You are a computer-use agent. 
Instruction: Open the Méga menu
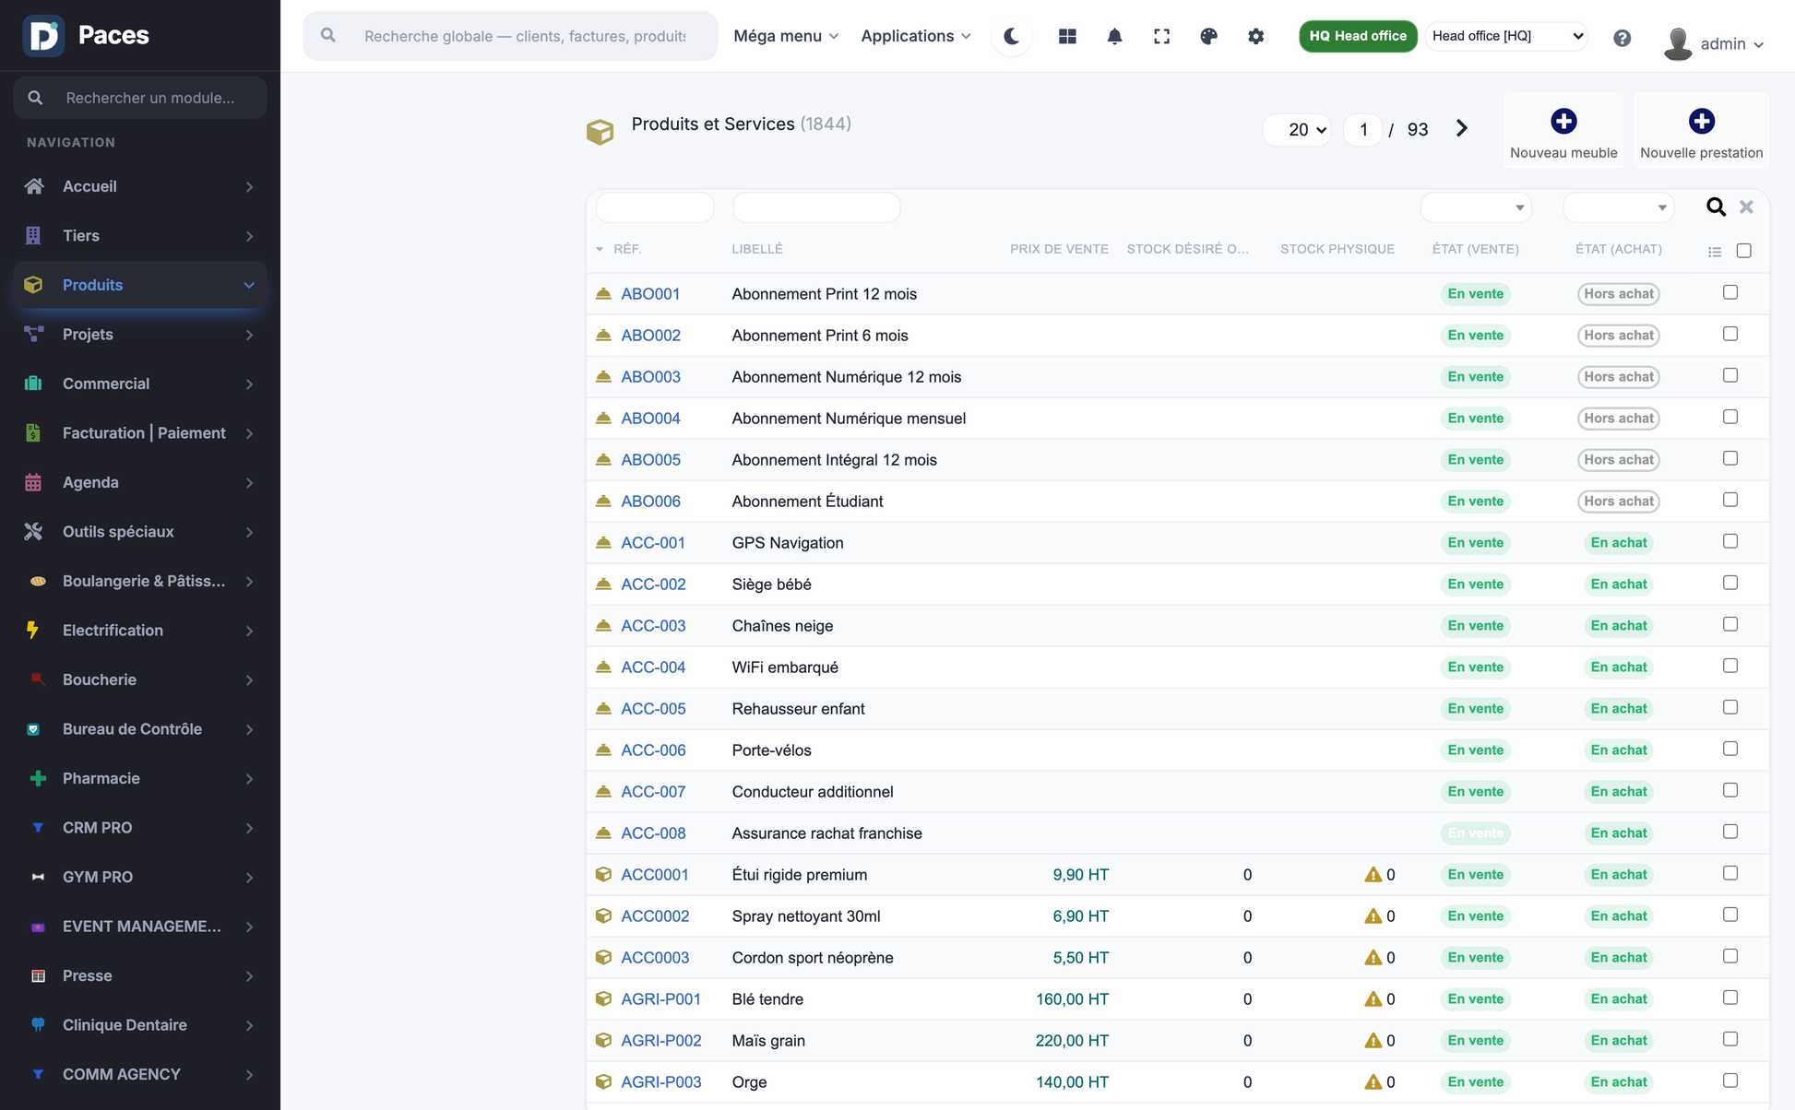tap(786, 36)
